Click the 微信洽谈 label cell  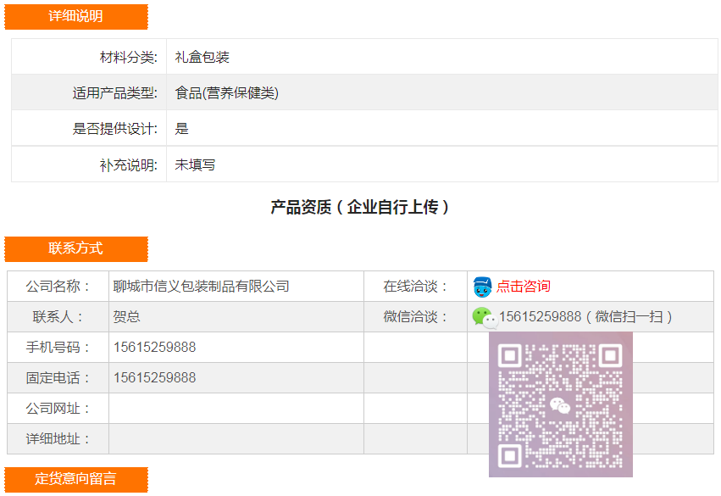tap(415, 317)
